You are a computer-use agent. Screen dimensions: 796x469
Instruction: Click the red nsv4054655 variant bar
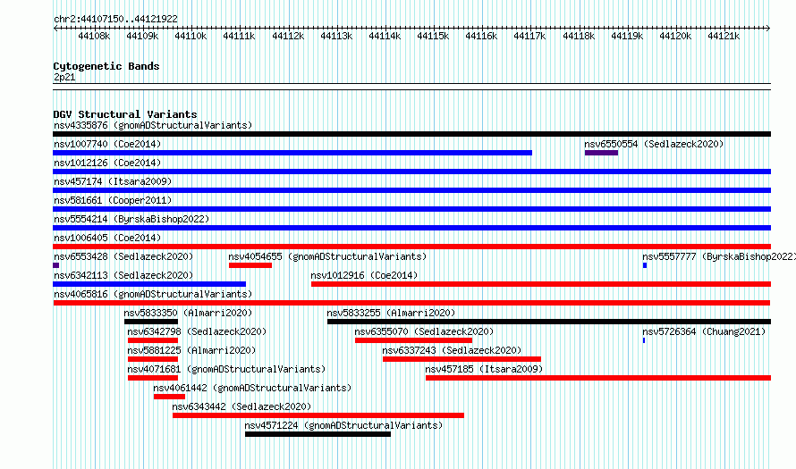tap(250, 265)
